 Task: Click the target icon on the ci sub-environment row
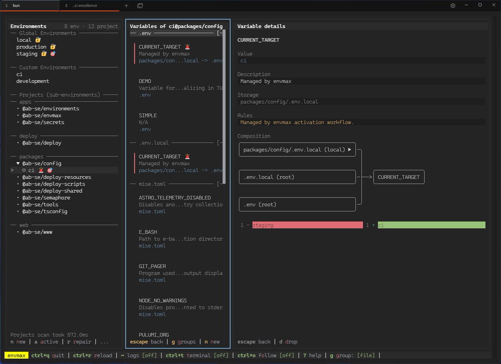pos(50,170)
